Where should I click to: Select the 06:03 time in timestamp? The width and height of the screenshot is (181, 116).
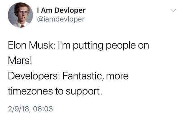[x=43, y=109]
